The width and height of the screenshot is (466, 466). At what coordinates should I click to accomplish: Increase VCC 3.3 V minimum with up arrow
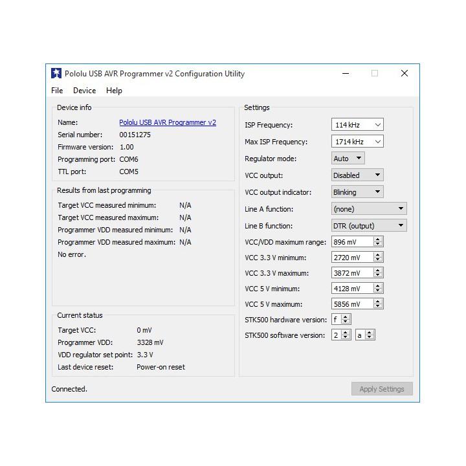click(x=378, y=255)
